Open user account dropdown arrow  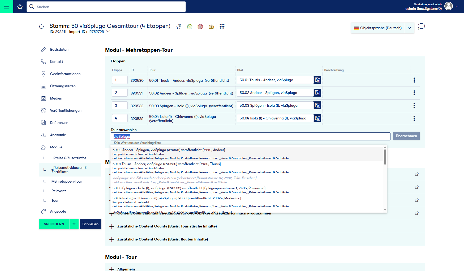point(457,7)
